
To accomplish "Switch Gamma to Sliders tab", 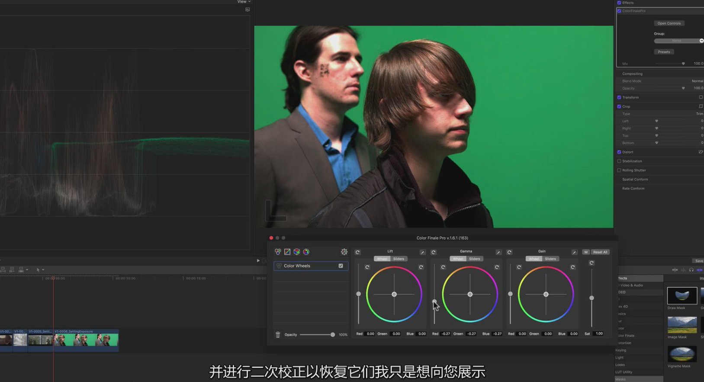I will [x=474, y=259].
